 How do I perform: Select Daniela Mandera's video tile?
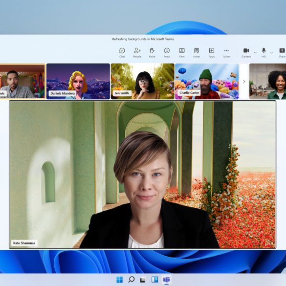[78, 81]
